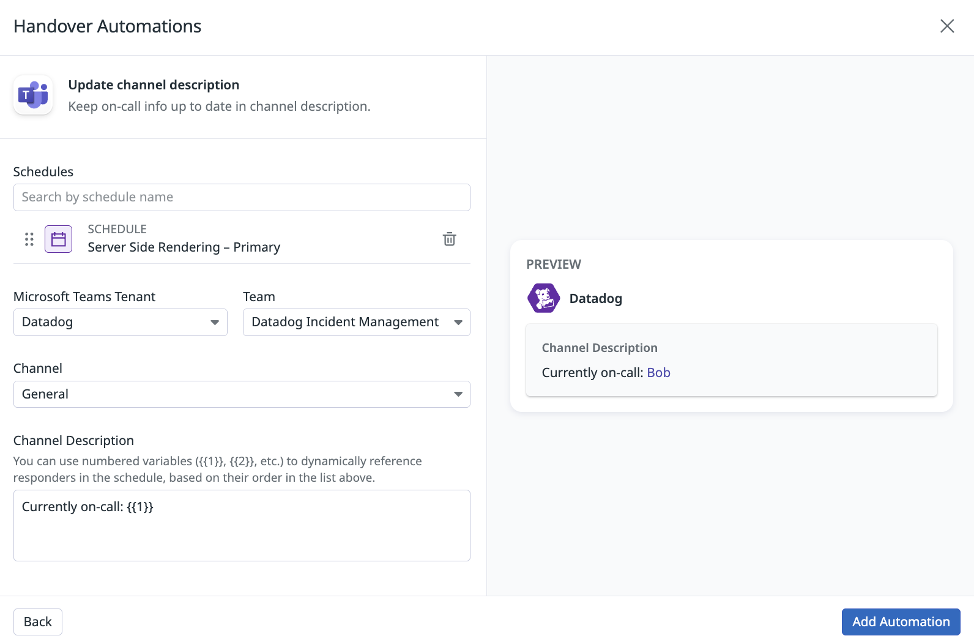974x644 pixels.
Task: Click the Team dropdown arrow caret
Action: point(458,323)
